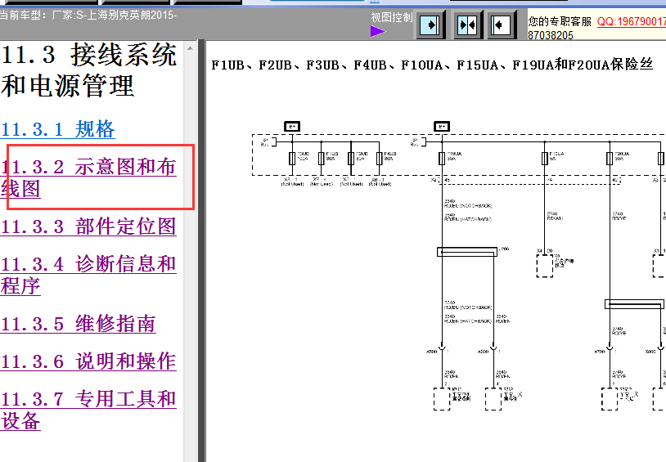Click the purple play arrow under 视图控制
The width and height of the screenshot is (666, 462).
(378, 31)
